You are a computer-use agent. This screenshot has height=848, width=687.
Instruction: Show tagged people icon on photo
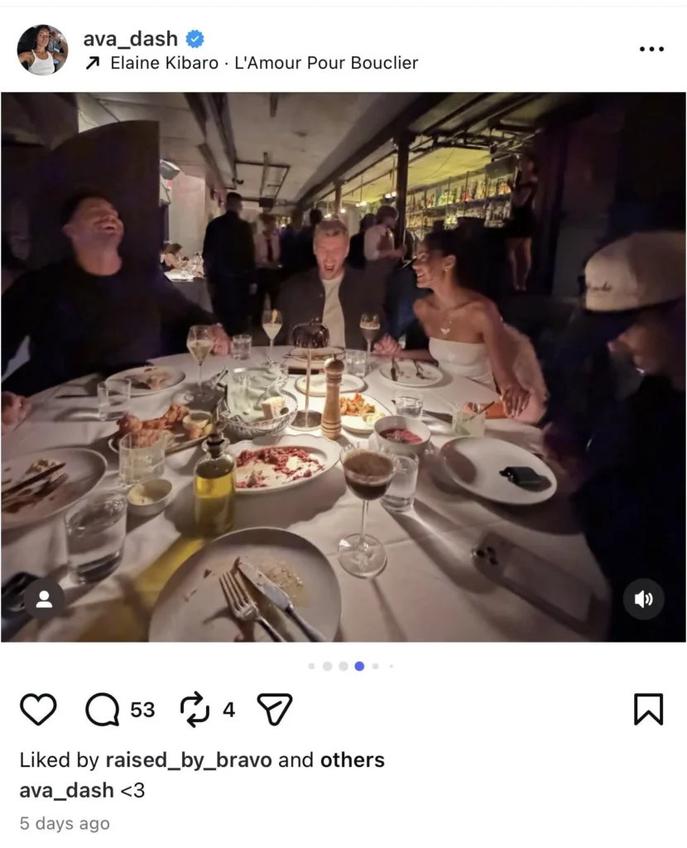[44, 600]
